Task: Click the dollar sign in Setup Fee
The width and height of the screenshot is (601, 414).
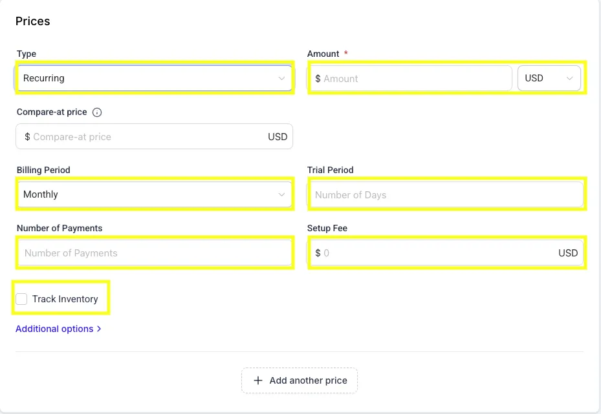Action: click(318, 253)
